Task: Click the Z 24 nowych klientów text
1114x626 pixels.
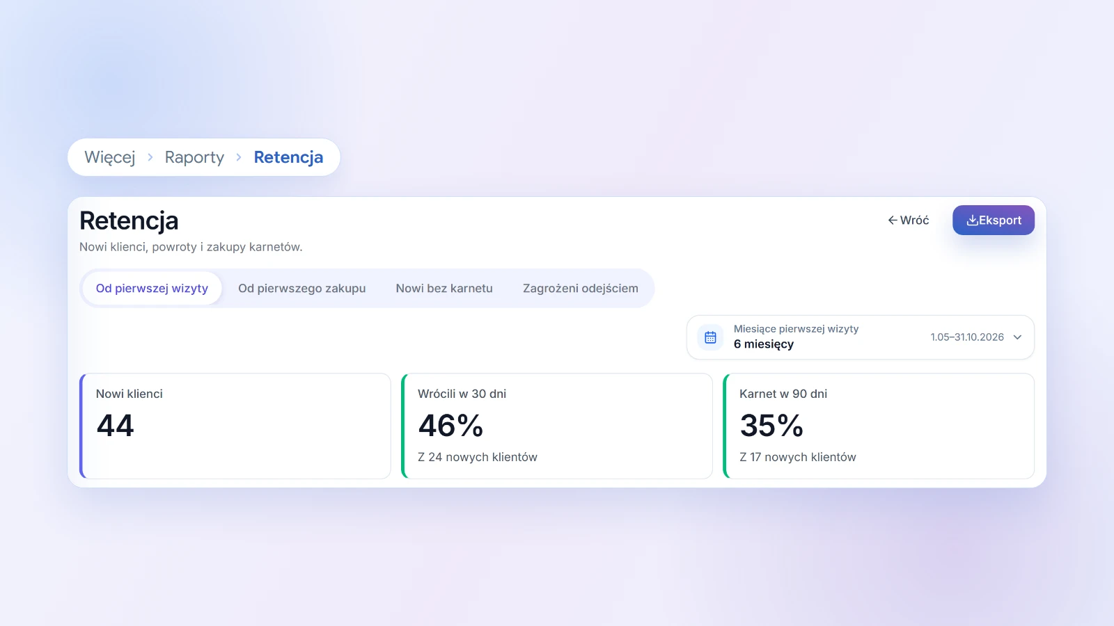Action: point(478,457)
